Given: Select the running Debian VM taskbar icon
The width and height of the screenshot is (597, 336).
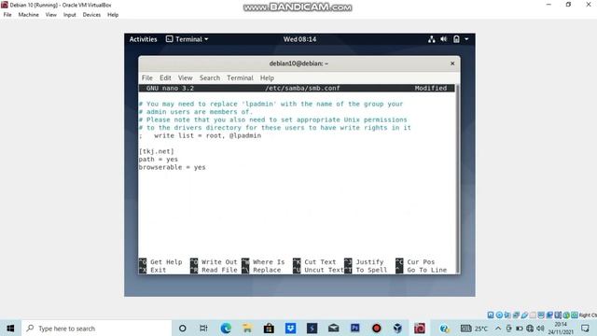Looking at the screenshot, I should click(x=420, y=328).
